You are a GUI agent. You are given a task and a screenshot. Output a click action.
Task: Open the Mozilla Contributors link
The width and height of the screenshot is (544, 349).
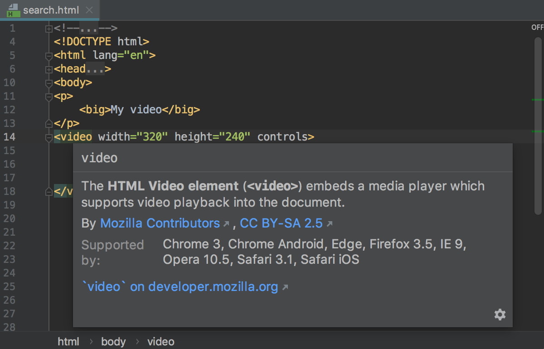click(x=161, y=223)
